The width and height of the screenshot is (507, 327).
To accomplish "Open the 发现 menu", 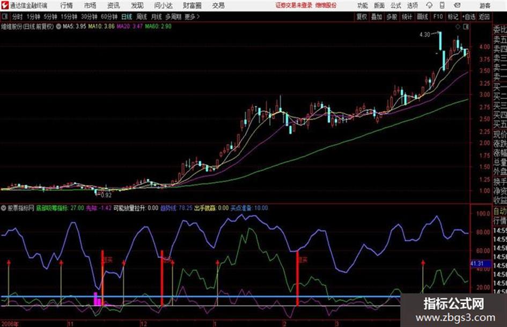I will 137,5.
